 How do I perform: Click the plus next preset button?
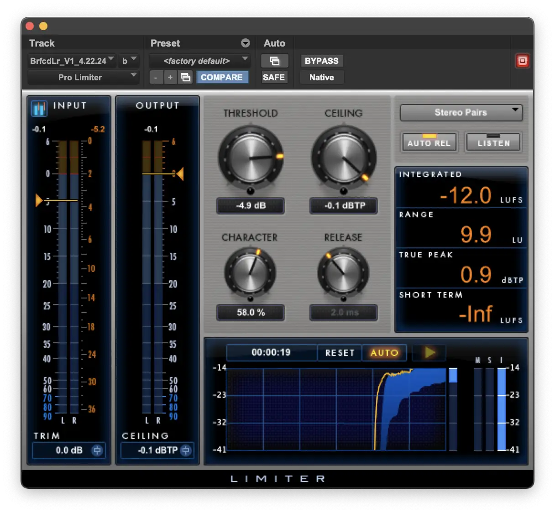pos(170,78)
